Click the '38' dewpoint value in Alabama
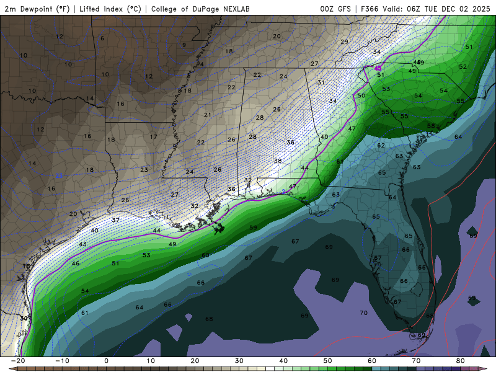Image resolution: width=496 pixels, height=372 pixels. (x=278, y=161)
